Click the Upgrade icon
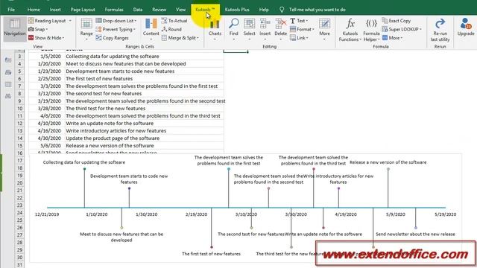This screenshot has height=268, width=477. (465, 24)
